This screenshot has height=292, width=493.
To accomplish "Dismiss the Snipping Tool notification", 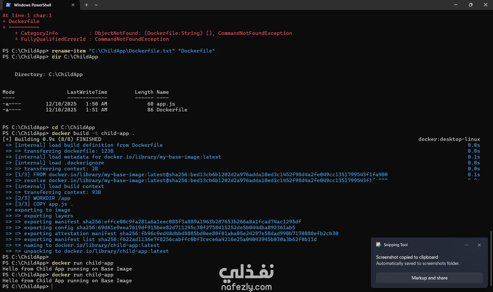I will click(479, 245).
